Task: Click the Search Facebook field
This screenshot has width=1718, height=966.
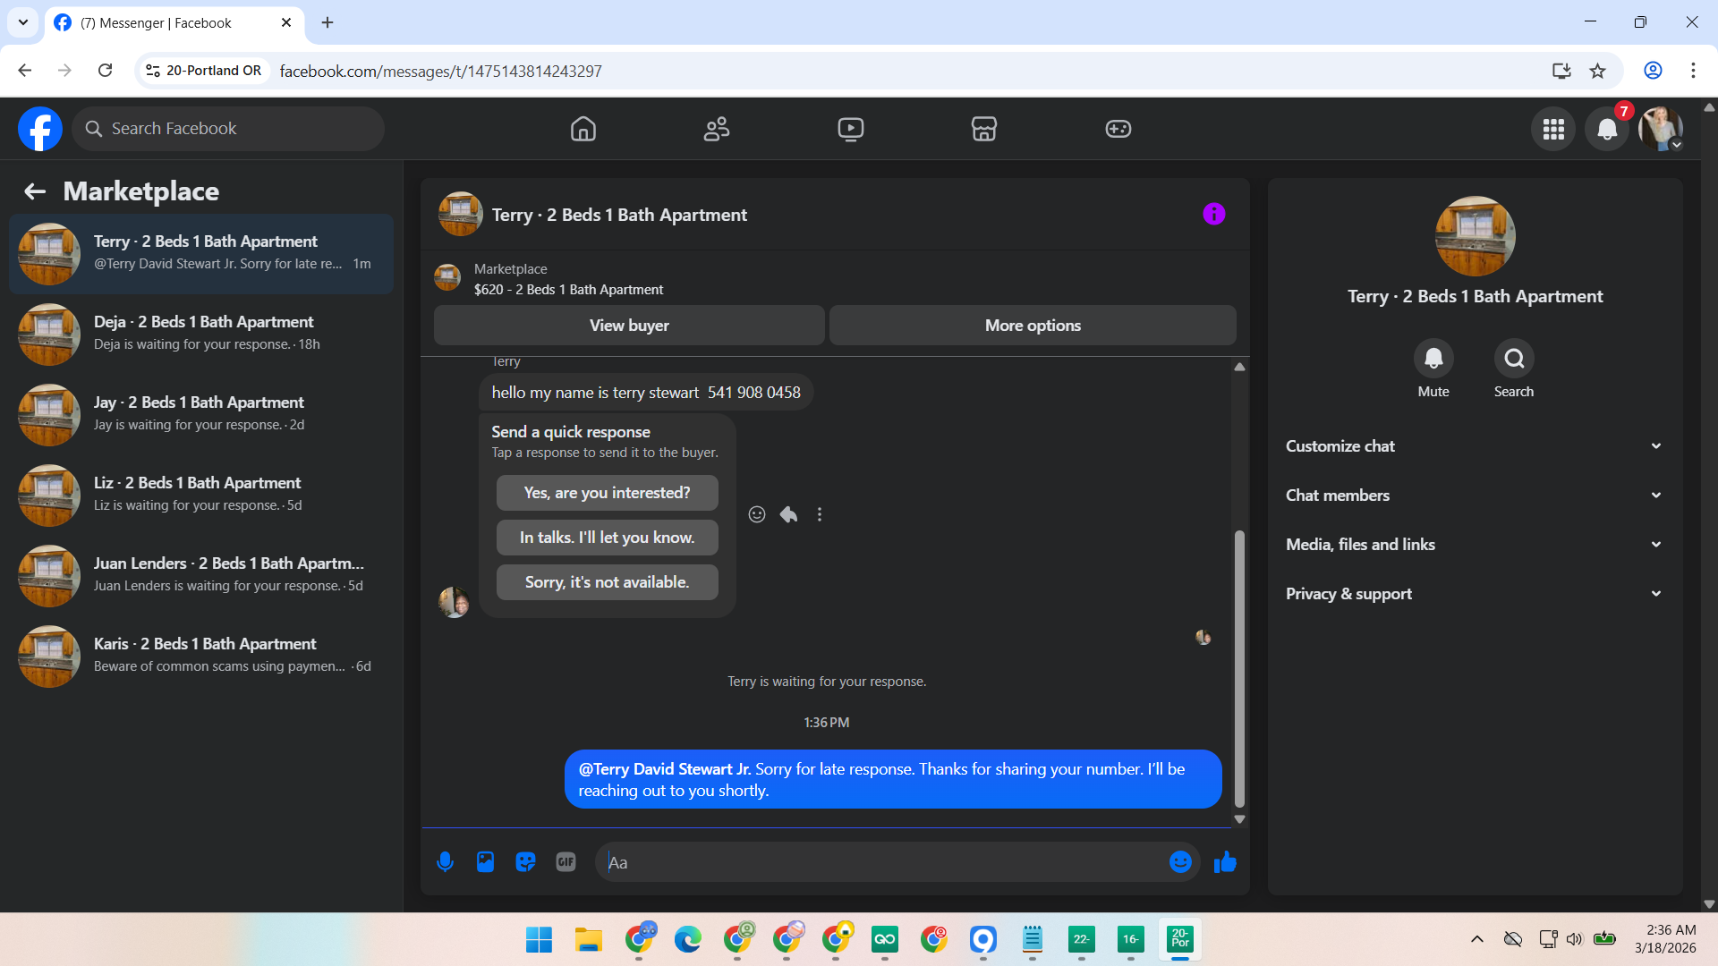Action: 228,129
